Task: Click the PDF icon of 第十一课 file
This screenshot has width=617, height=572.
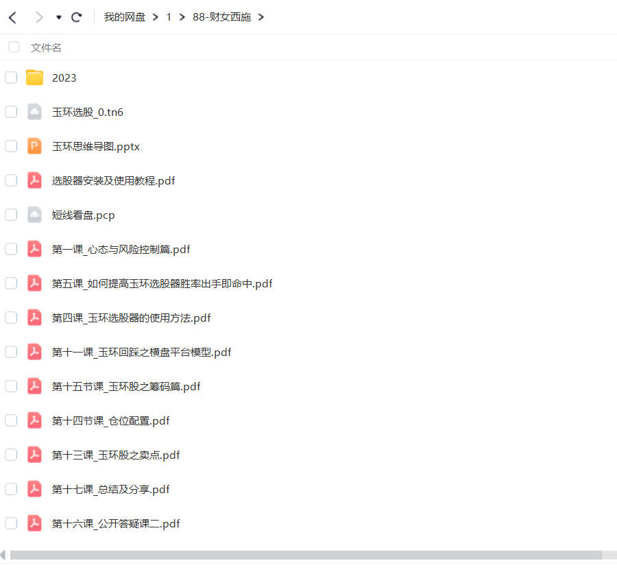Action: pyautogui.click(x=35, y=352)
